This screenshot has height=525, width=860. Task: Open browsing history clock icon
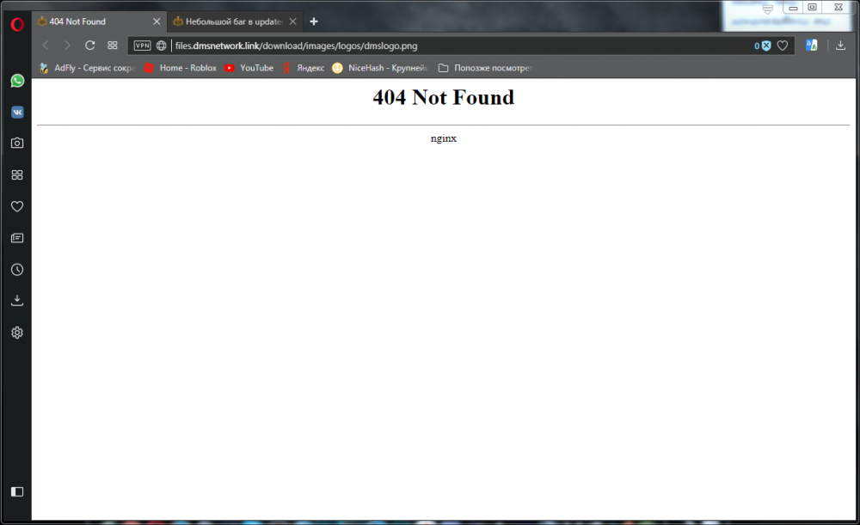pyautogui.click(x=16, y=270)
